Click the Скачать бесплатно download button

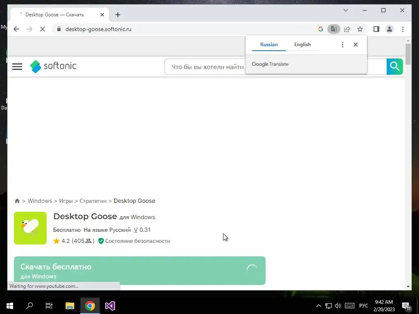click(x=140, y=271)
